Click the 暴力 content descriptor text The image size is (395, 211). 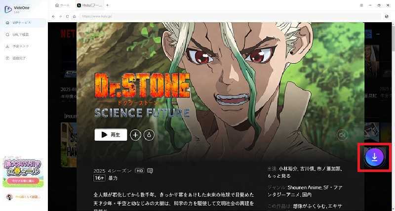(x=113, y=178)
